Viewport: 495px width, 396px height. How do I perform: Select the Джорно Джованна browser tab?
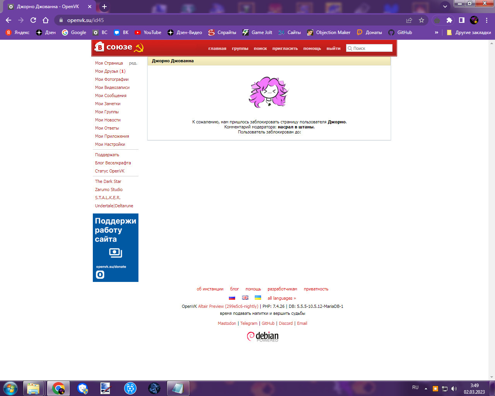50,7
